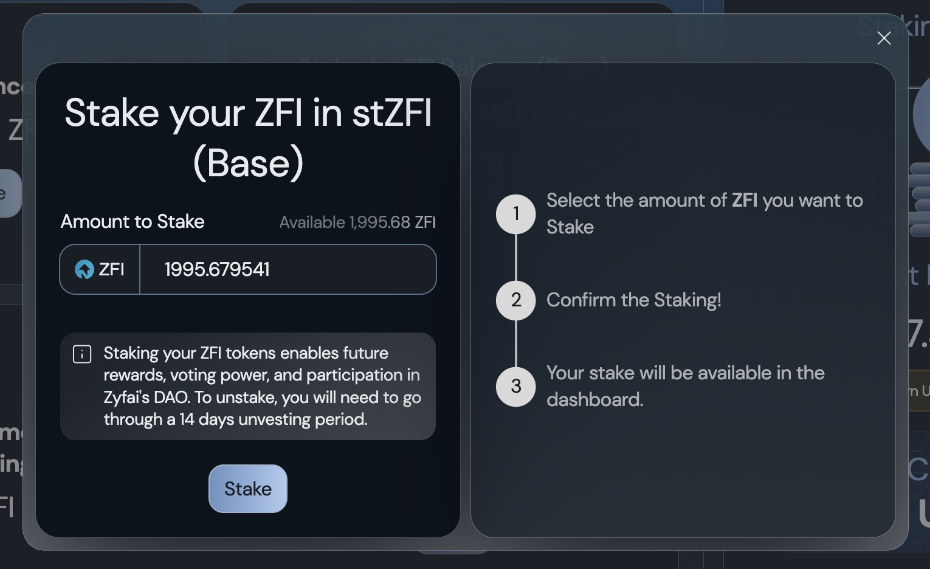930x569 pixels.
Task: Click the step 2 circle marker
Action: pos(516,300)
